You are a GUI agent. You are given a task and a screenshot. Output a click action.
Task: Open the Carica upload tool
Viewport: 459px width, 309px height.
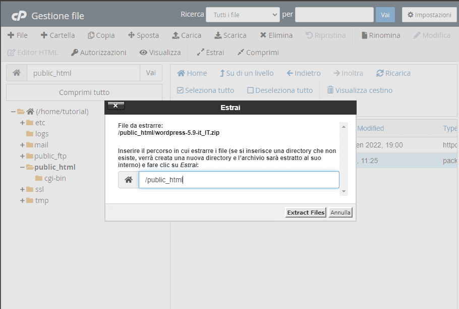coord(187,35)
